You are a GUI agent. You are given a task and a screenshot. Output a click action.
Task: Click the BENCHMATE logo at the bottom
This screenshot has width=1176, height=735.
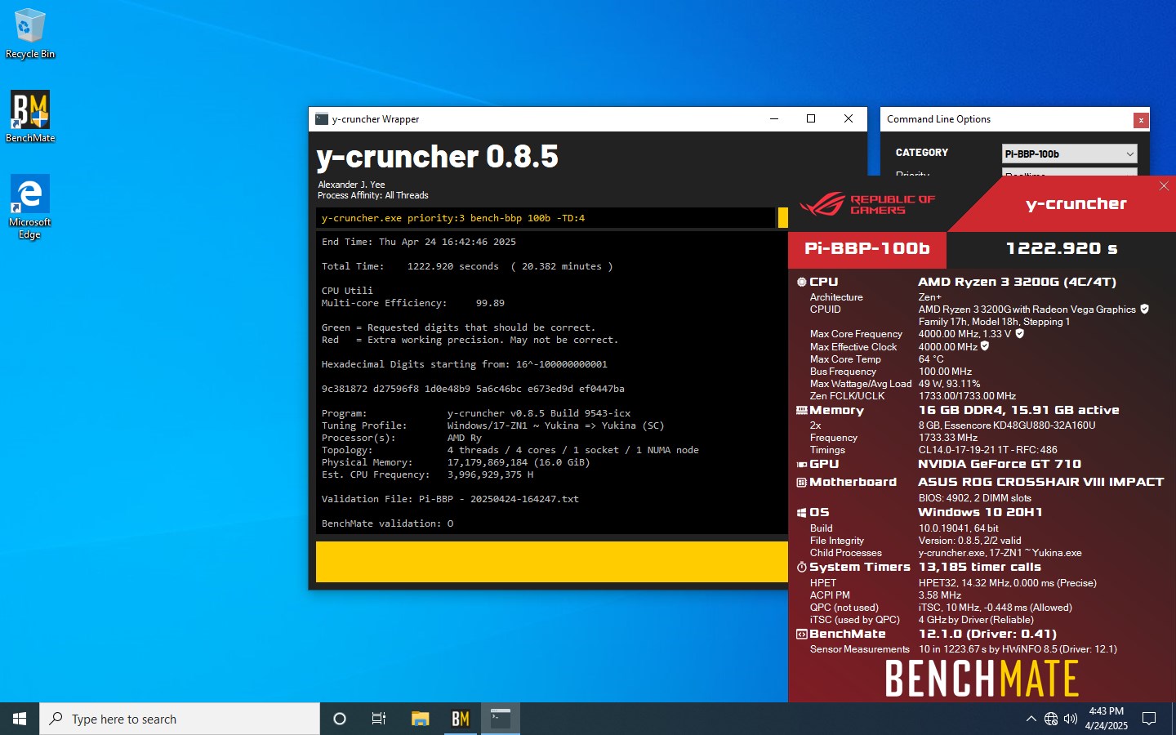pyautogui.click(x=982, y=679)
